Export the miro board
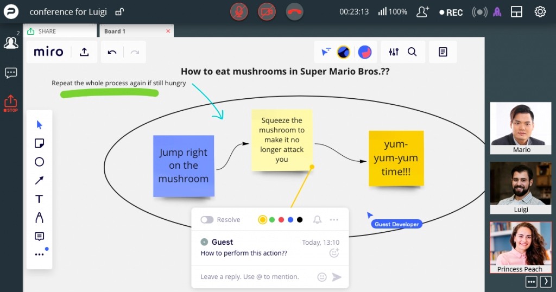556x292 pixels. 84,52
